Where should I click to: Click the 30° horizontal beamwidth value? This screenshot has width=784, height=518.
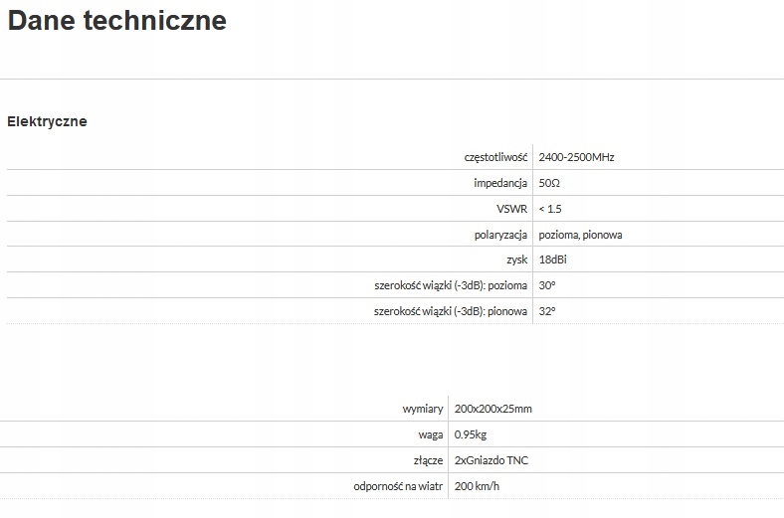pos(546,285)
